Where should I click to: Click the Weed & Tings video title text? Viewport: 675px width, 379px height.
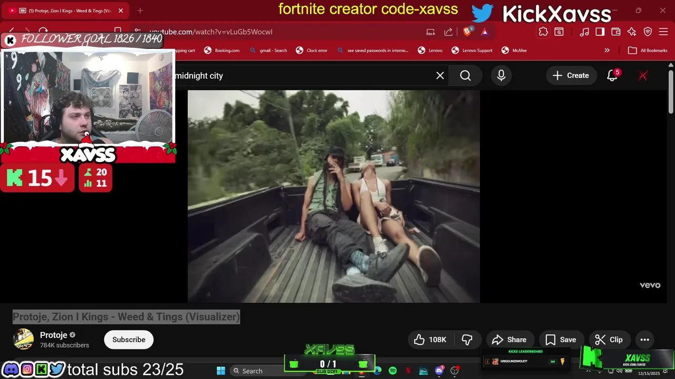pos(127,317)
